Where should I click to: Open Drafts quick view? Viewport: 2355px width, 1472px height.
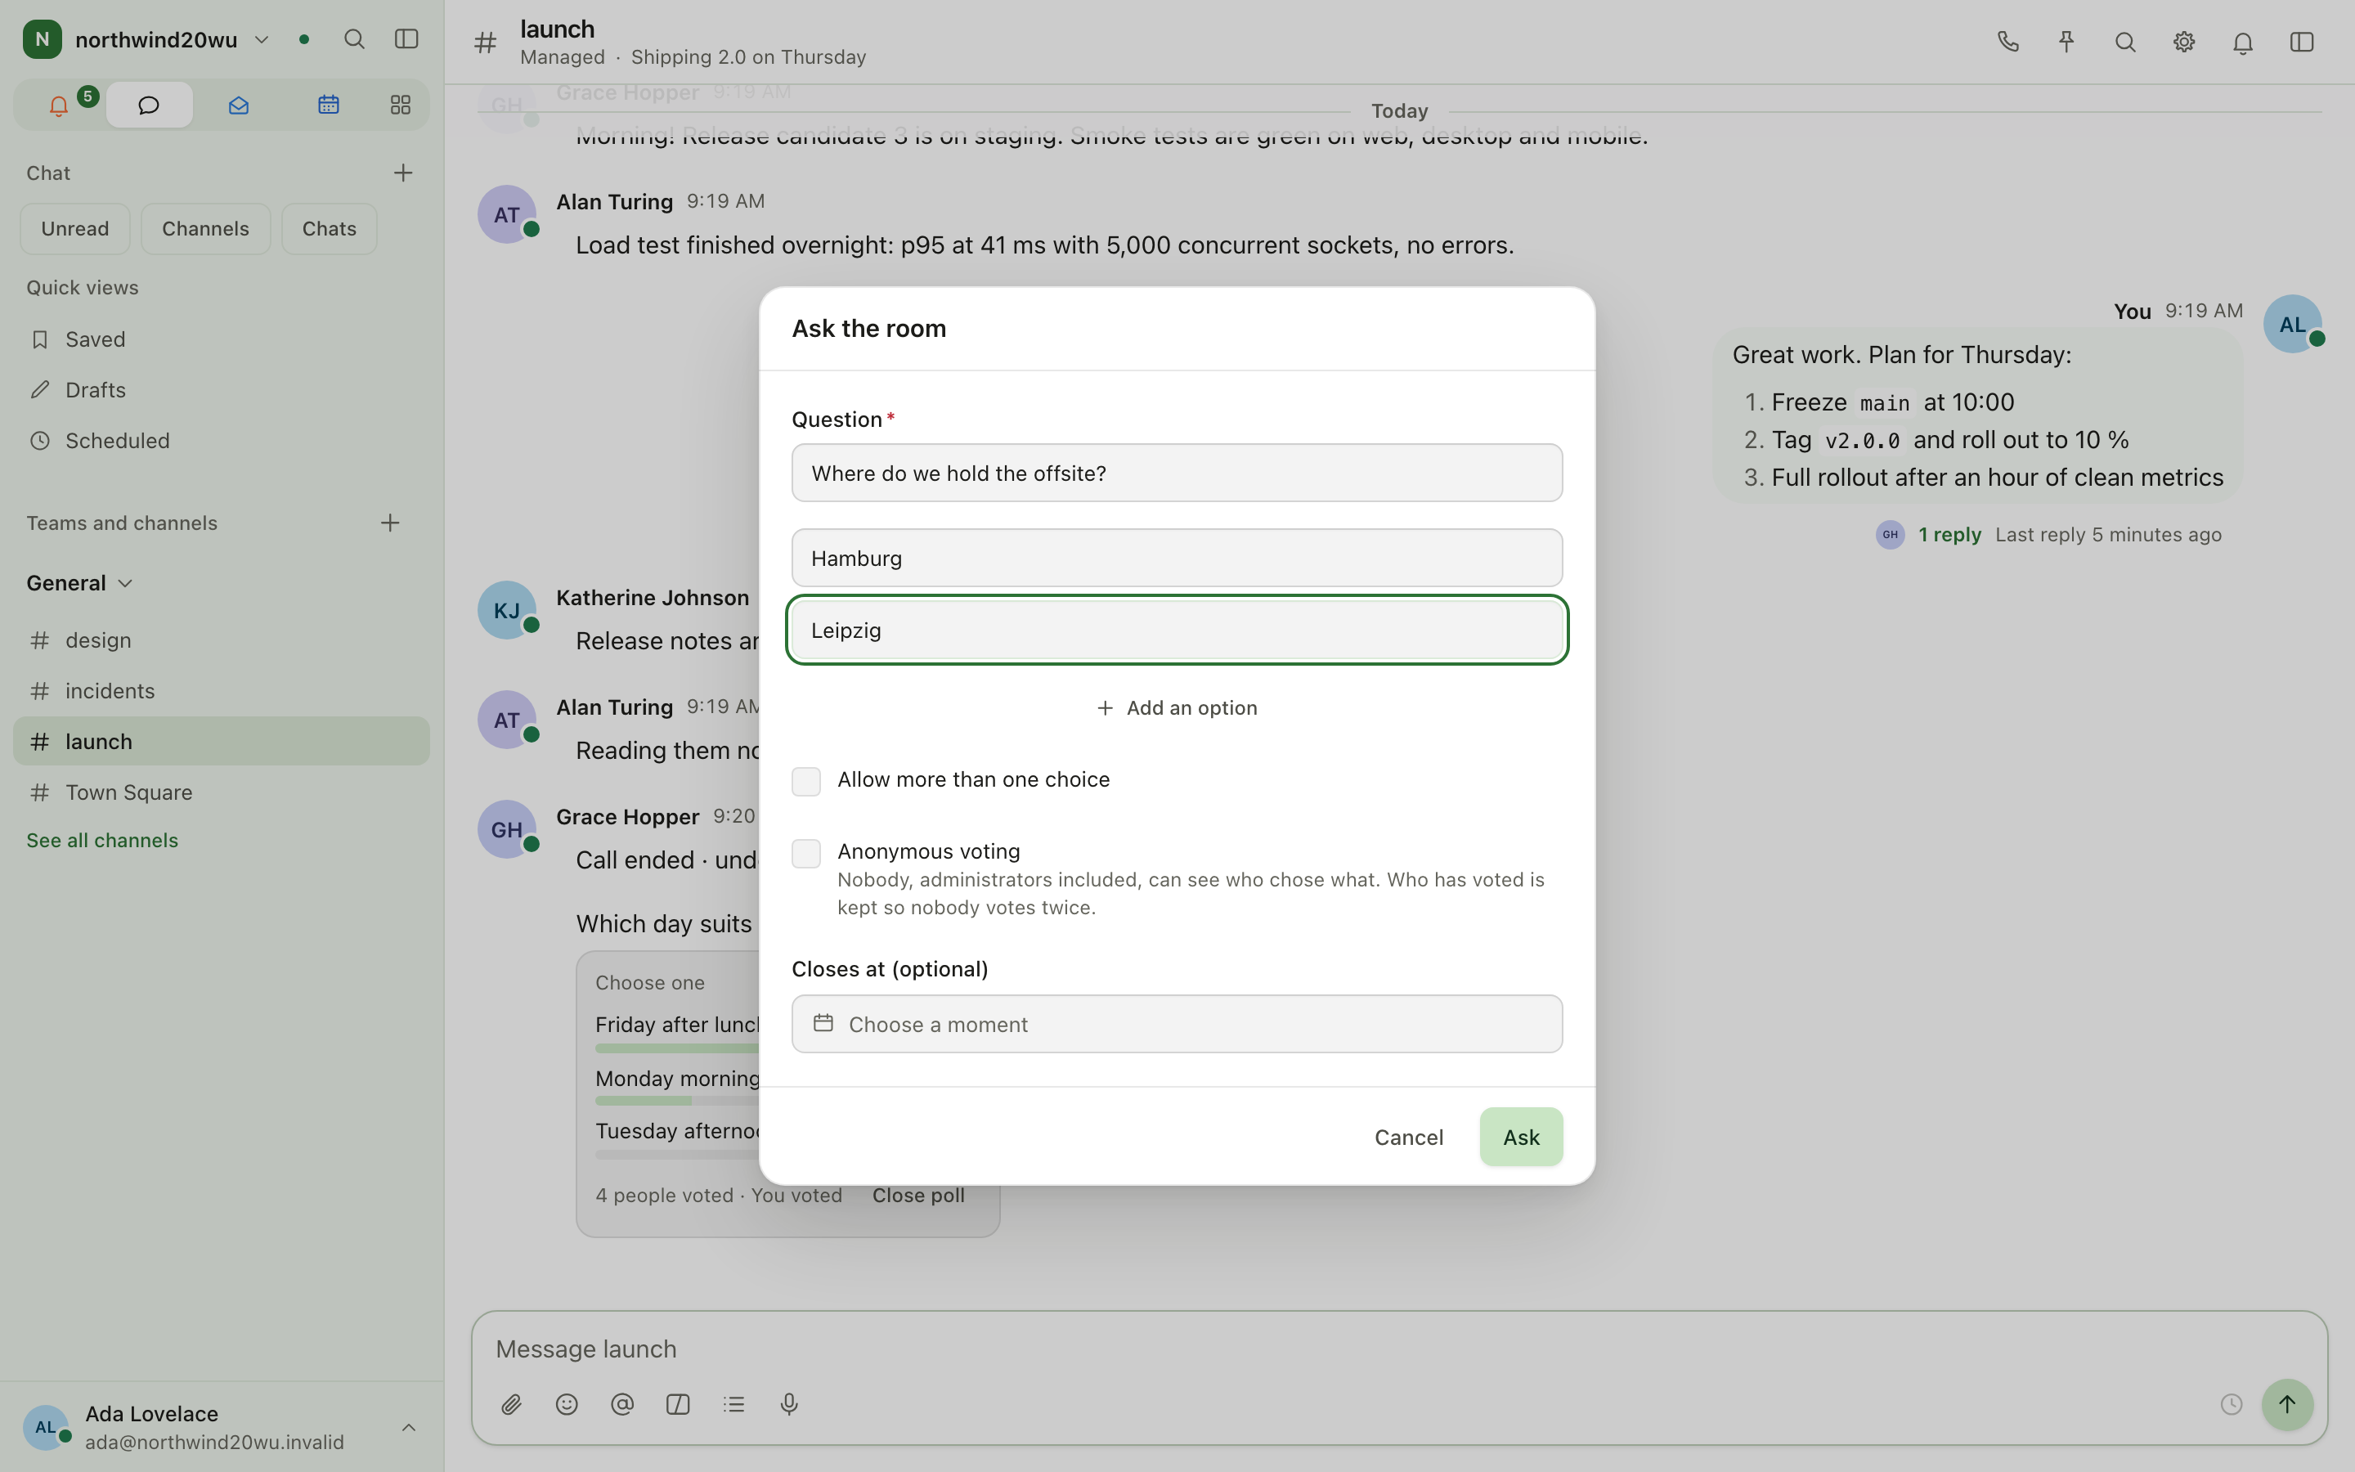tap(221, 389)
